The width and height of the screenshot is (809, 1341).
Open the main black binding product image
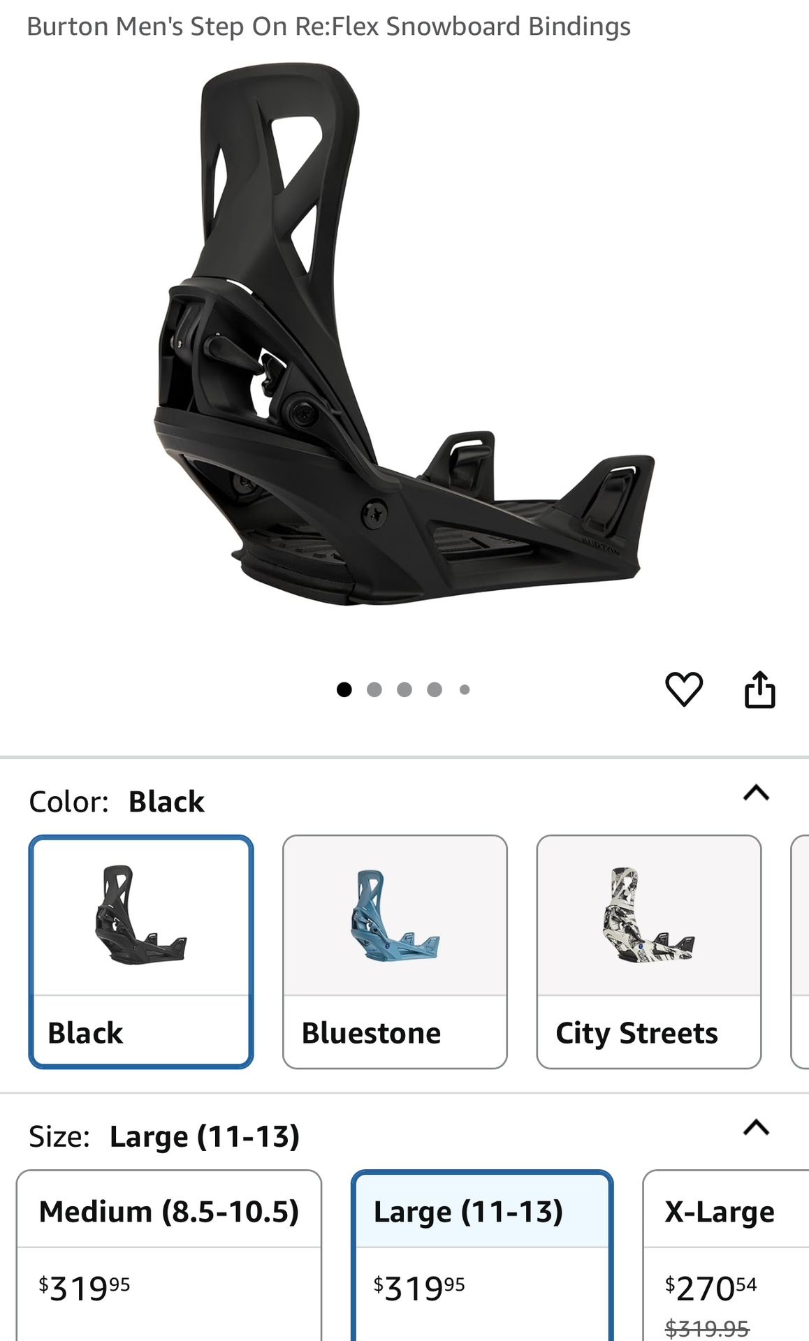(404, 334)
